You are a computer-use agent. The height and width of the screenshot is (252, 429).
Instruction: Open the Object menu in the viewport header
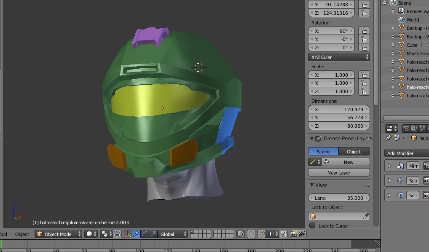(x=22, y=234)
